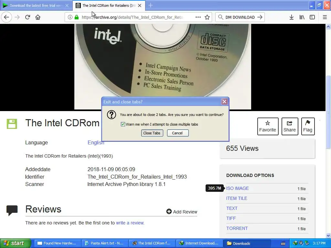Image resolution: width=331 pixels, height=248 pixels.
Task: Download the ISO IMAGE file
Action: 238,188
